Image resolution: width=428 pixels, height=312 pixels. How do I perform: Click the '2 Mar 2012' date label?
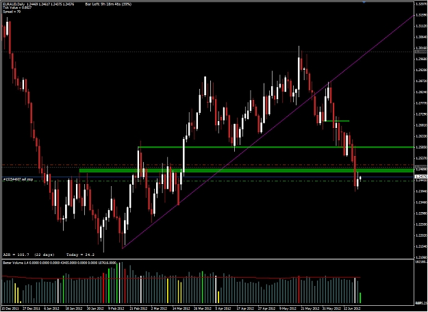click(x=159, y=308)
